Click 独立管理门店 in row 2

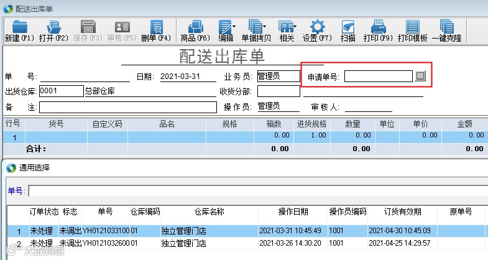pos(183,243)
